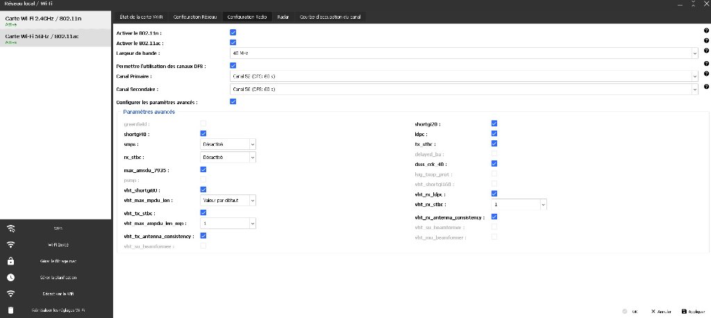The height and width of the screenshot is (318, 711).
Task: Show help for Canal Primaire
Action: click(x=706, y=74)
